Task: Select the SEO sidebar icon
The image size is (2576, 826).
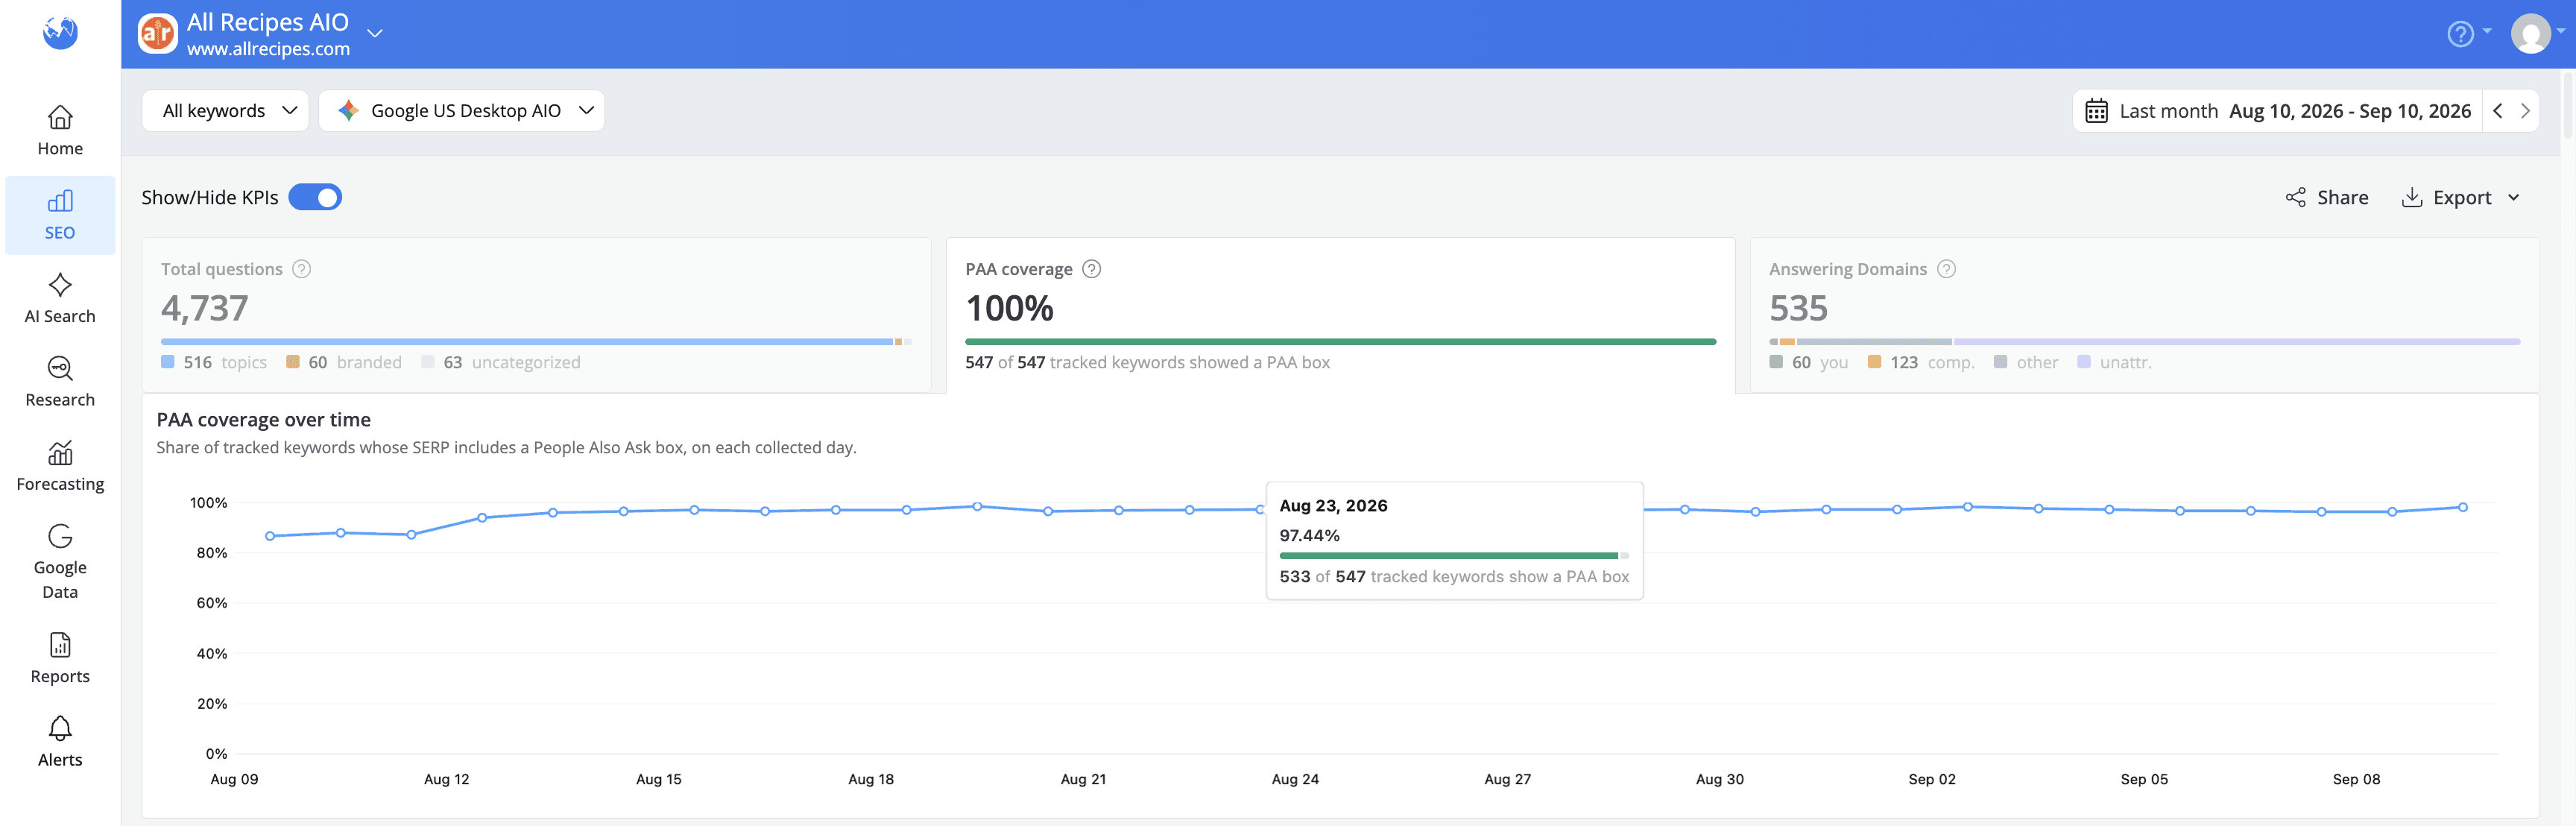Action: (60, 201)
